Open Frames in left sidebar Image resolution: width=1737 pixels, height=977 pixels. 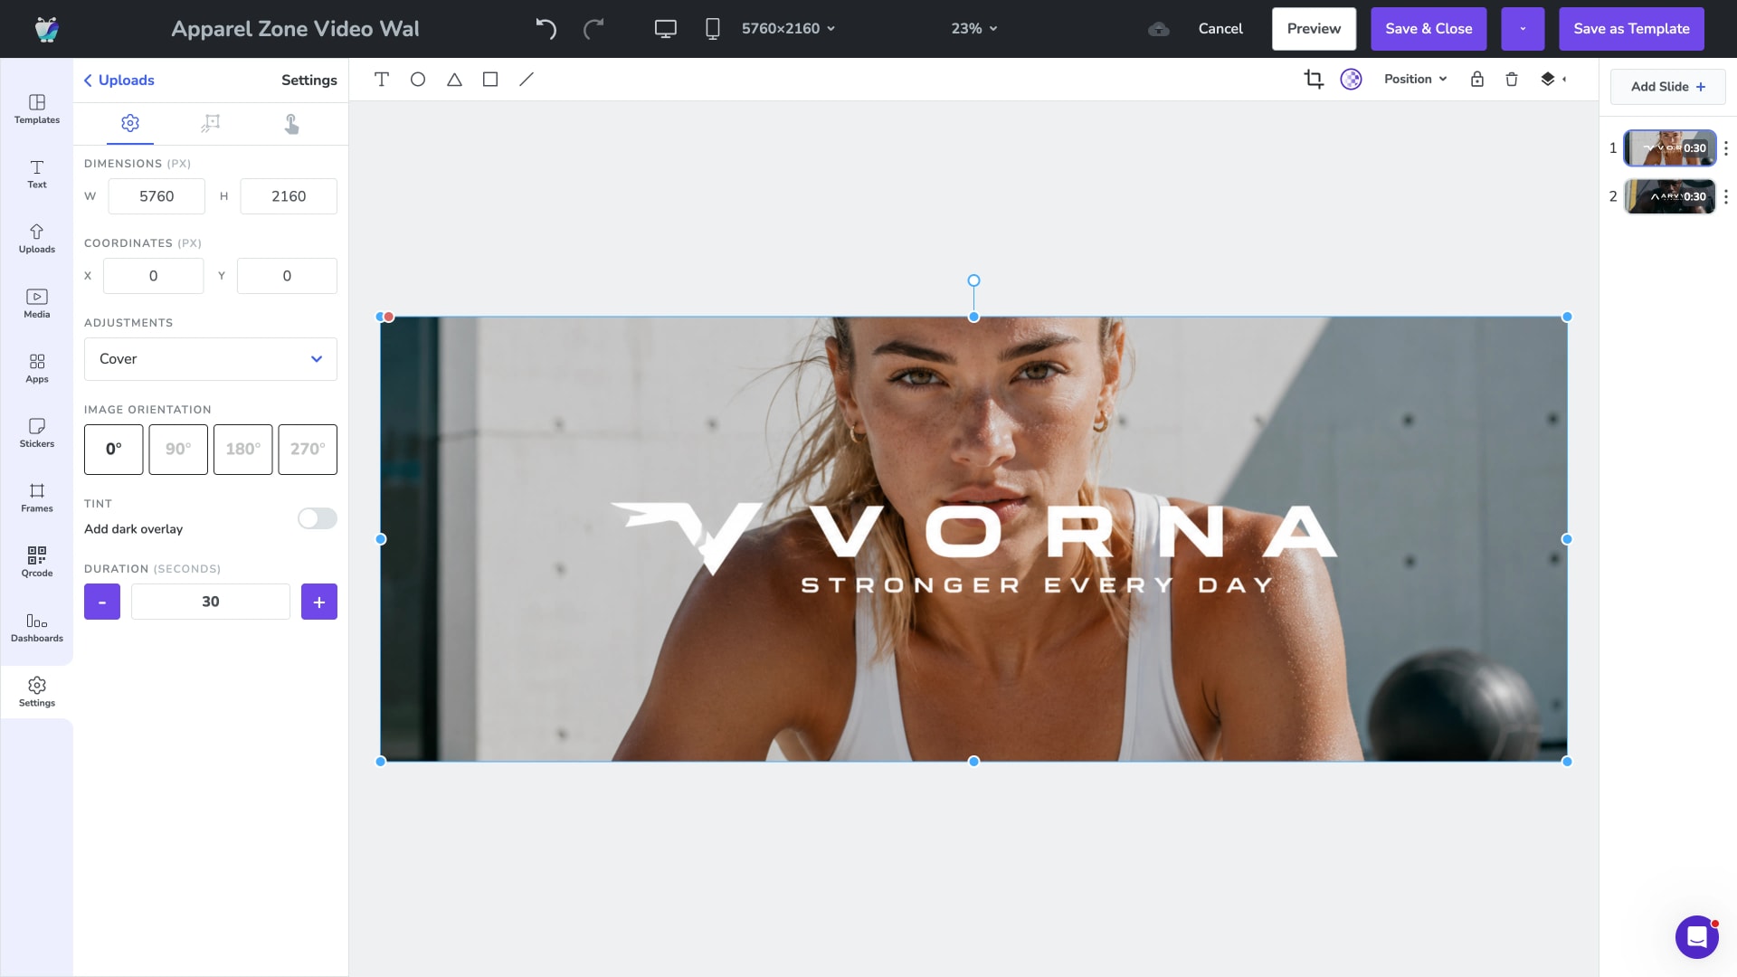[x=37, y=498]
